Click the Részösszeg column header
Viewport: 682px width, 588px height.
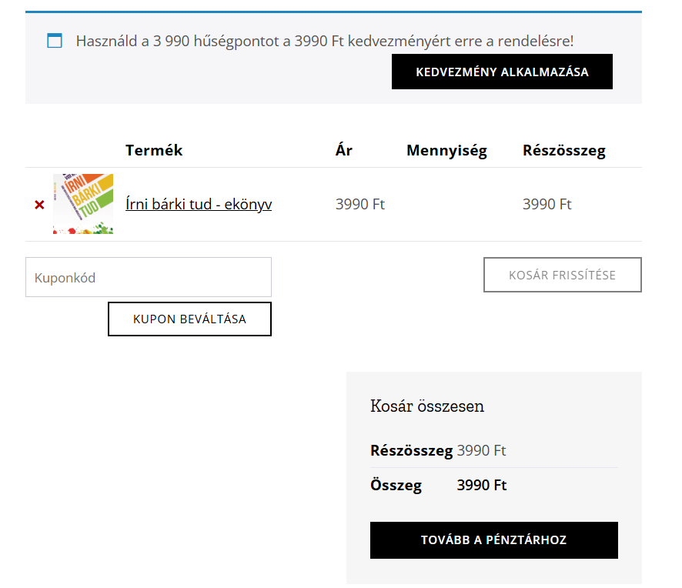pos(564,150)
